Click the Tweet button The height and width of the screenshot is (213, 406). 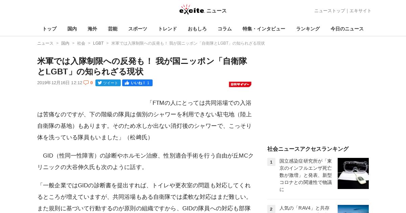click(x=108, y=83)
